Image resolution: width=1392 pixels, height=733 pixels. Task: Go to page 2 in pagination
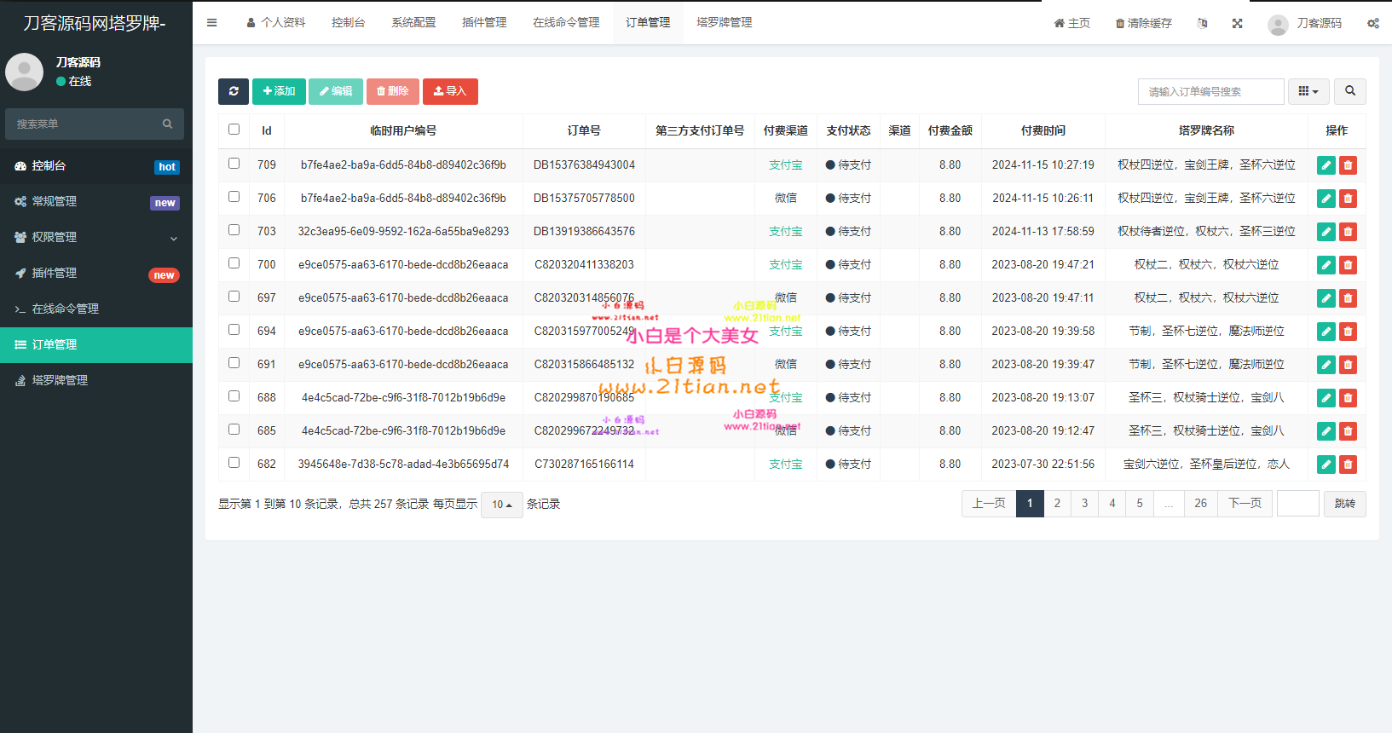(x=1057, y=504)
